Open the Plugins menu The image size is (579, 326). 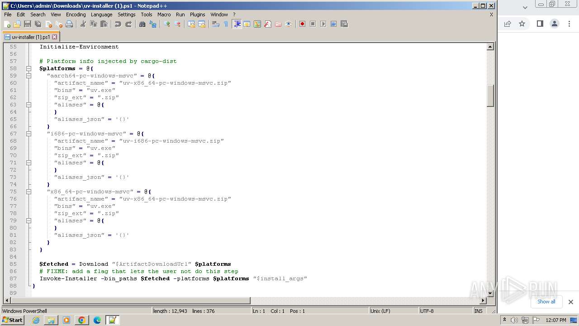197,14
